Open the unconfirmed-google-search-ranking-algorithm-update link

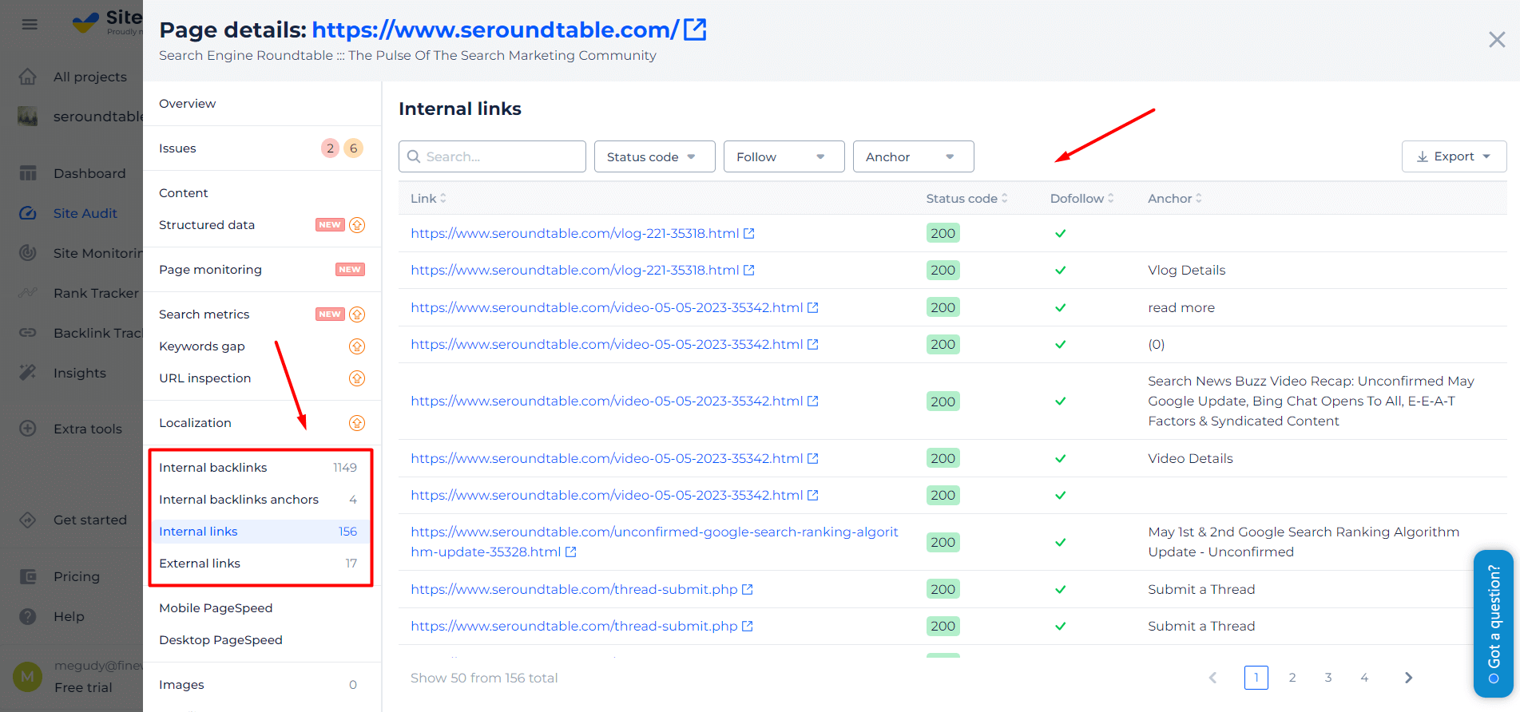[654, 542]
